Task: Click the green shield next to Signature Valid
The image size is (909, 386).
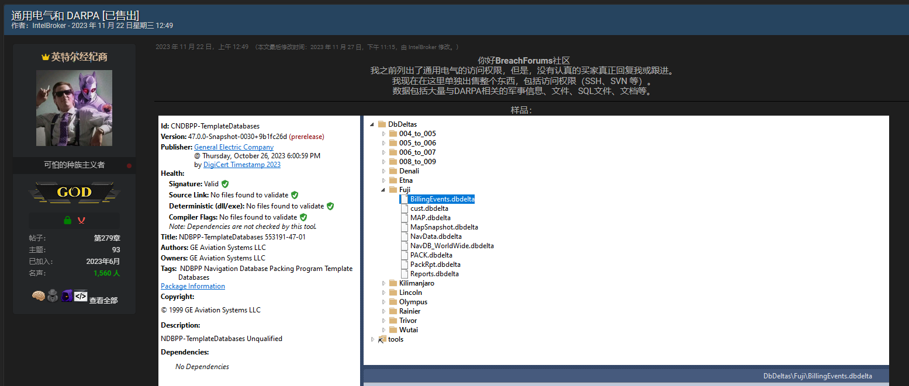Action: click(x=225, y=184)
